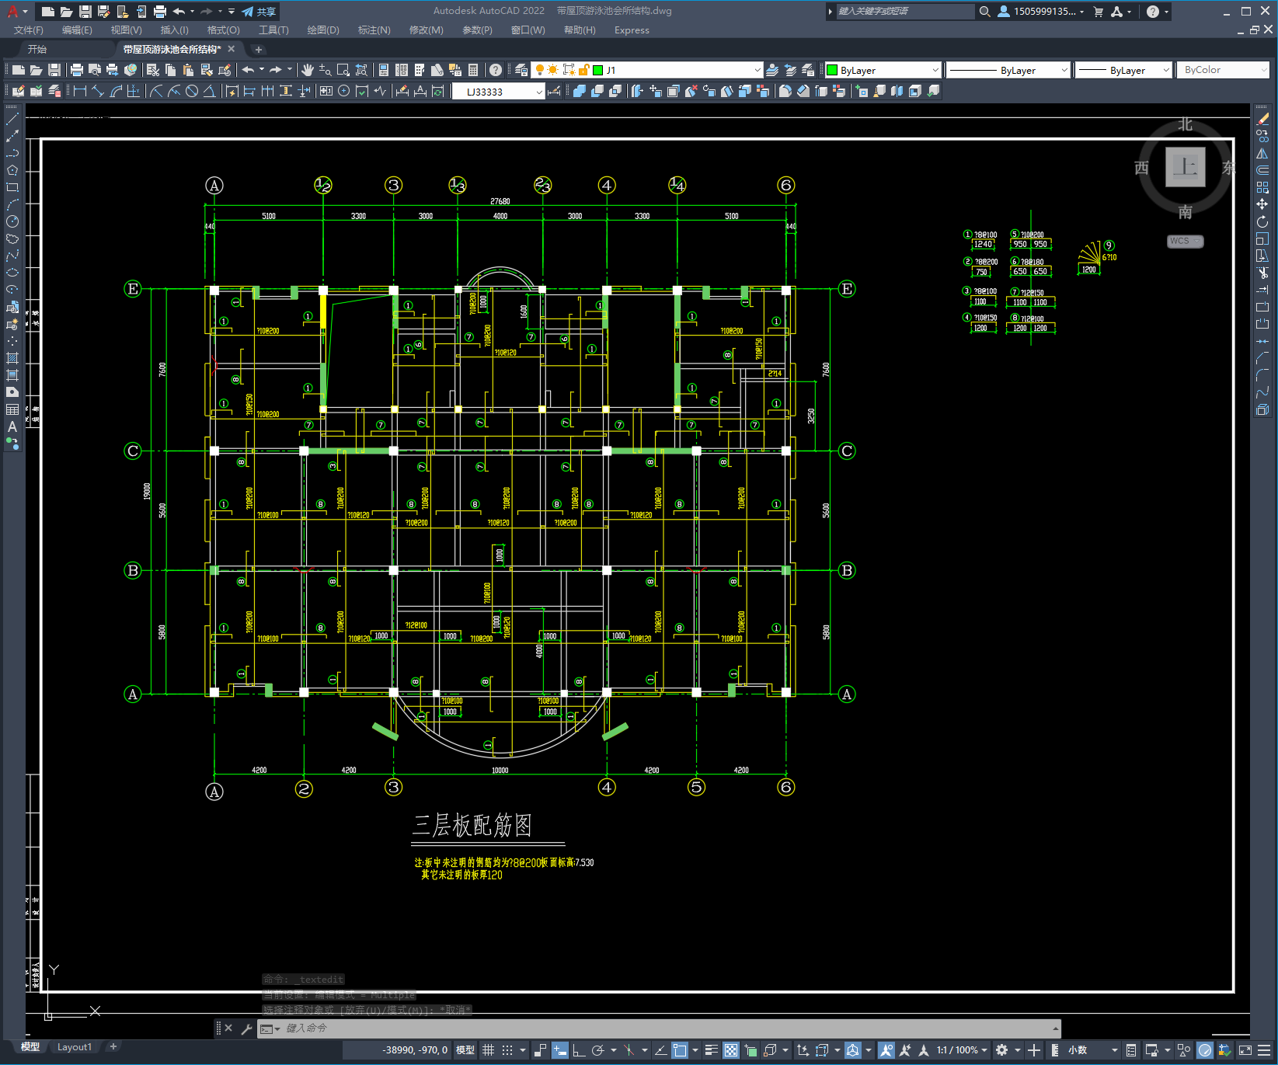Open the 视图(V) menu
Image resolution: width=1278 pixels, height=1065 pixels.
click(126, 30)
